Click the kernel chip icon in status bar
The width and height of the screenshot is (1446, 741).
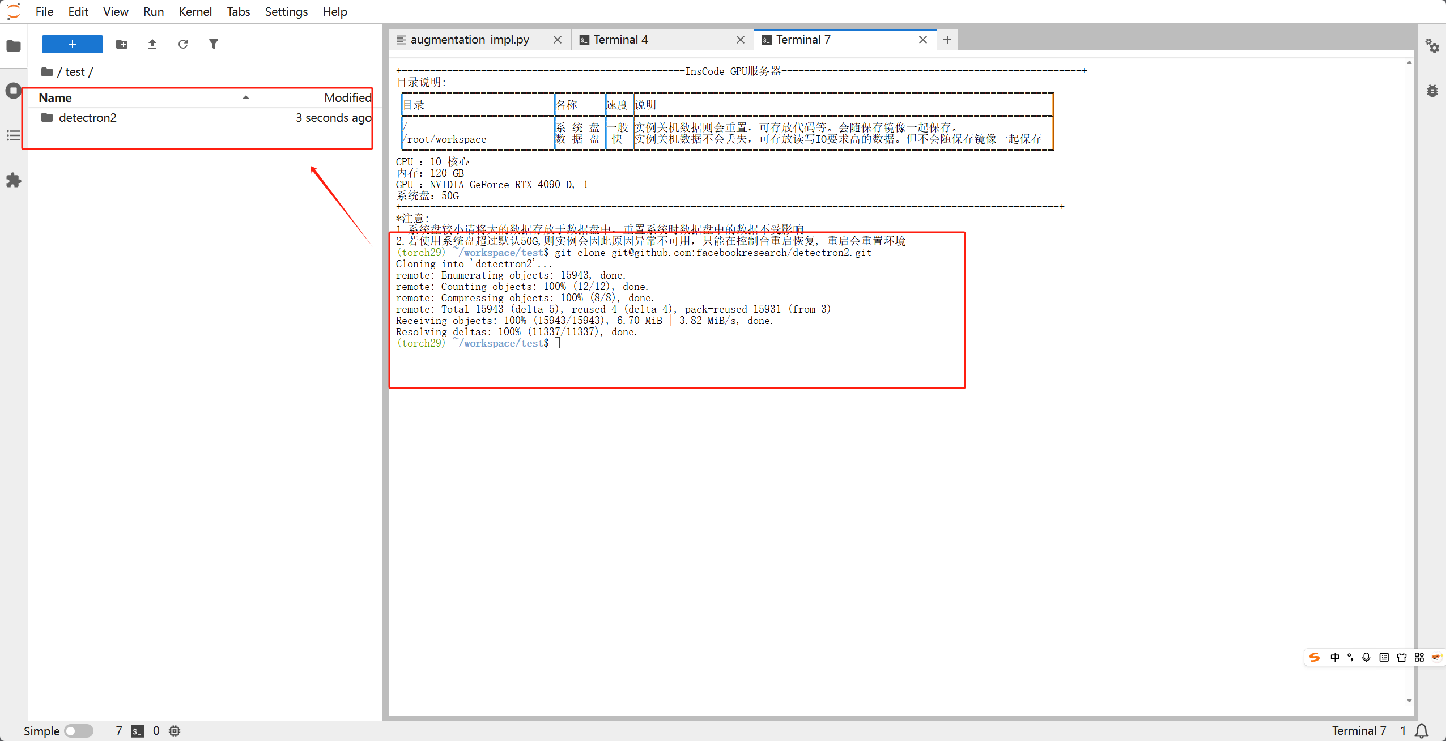click(x=175, y=731)
